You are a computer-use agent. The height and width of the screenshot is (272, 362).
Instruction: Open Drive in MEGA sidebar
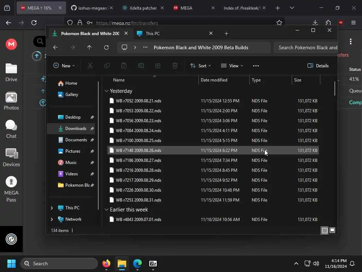[11, 72]
